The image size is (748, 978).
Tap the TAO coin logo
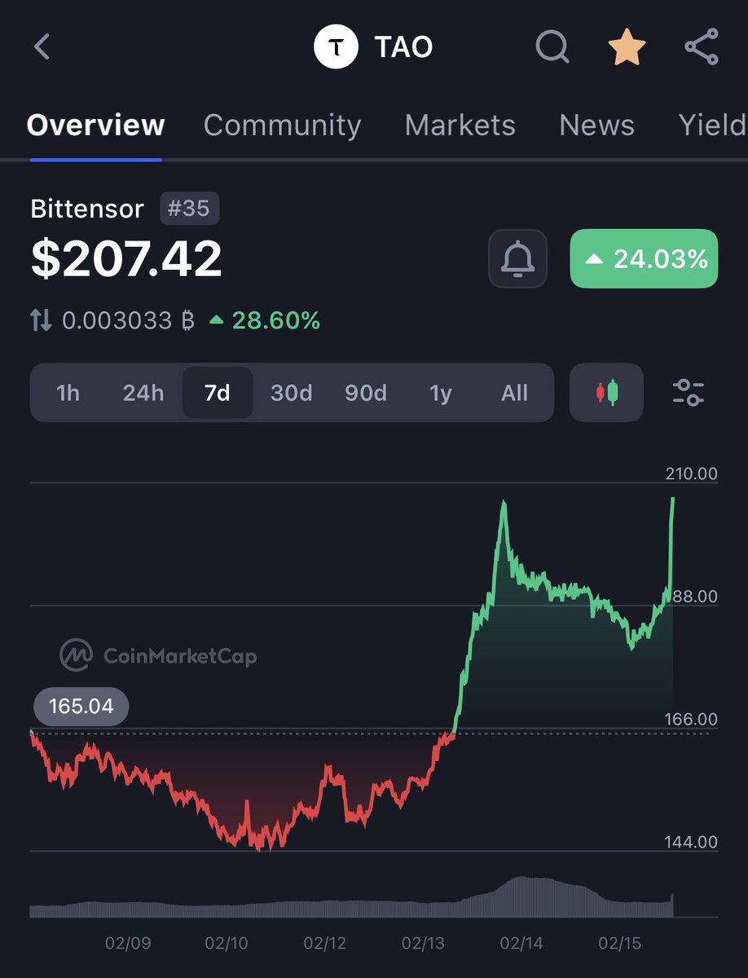[x=336, y=46]
